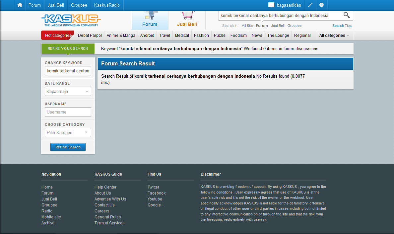Open the Youtube link in footer

(155, 199)
